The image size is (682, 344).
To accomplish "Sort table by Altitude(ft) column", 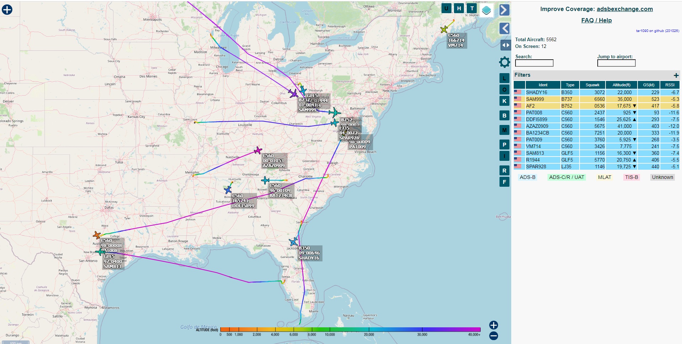I will point(622,85).
